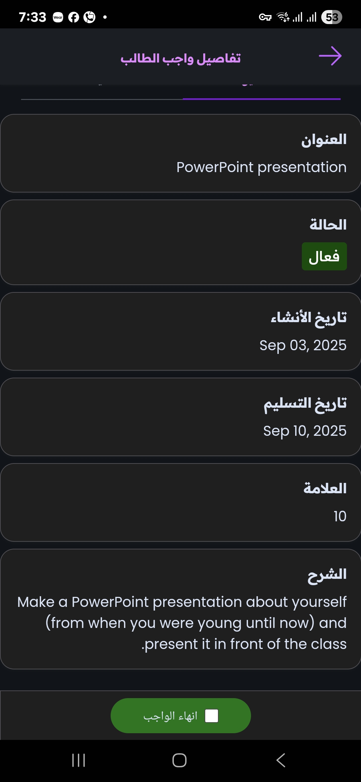Tap the PowerPoint presentation title card
Viewport: 361px width, 782px height.
coord(180,153)
